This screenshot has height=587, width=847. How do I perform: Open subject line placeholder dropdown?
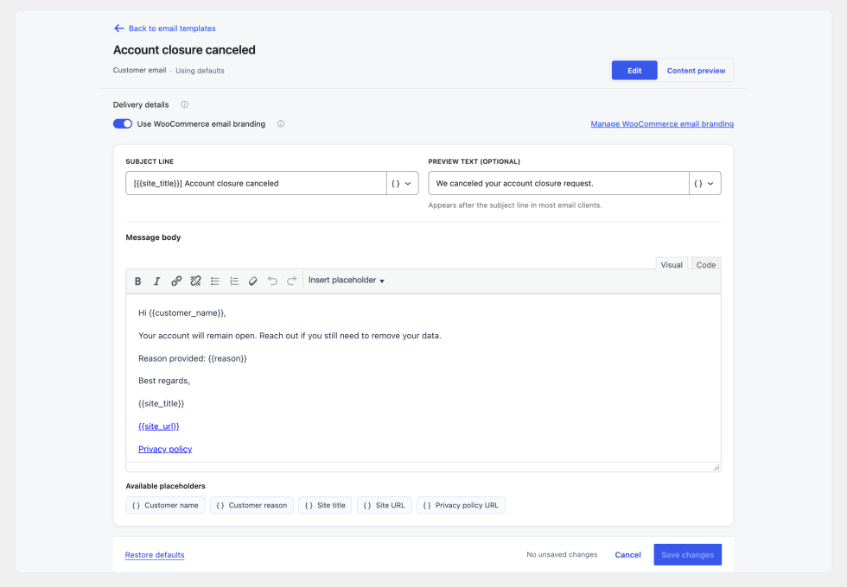coord(402,183)
